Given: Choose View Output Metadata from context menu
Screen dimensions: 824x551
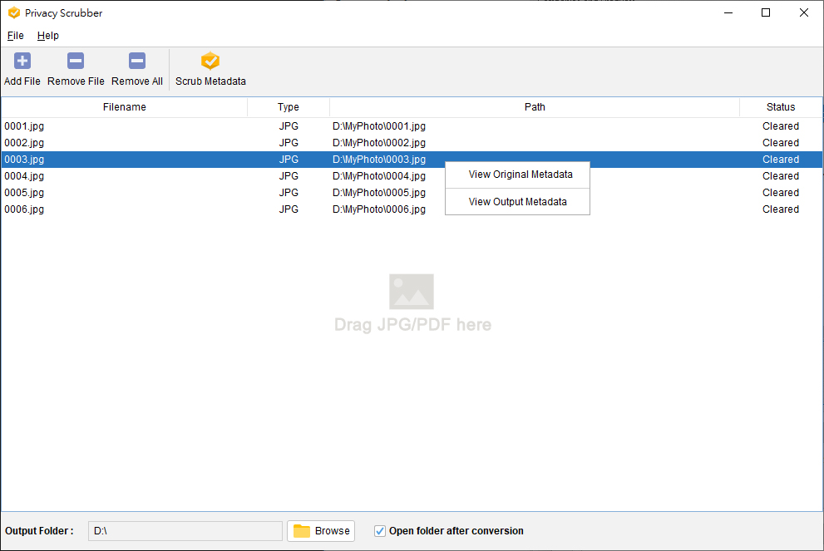Looking at the screenshot, I should 517,202.
